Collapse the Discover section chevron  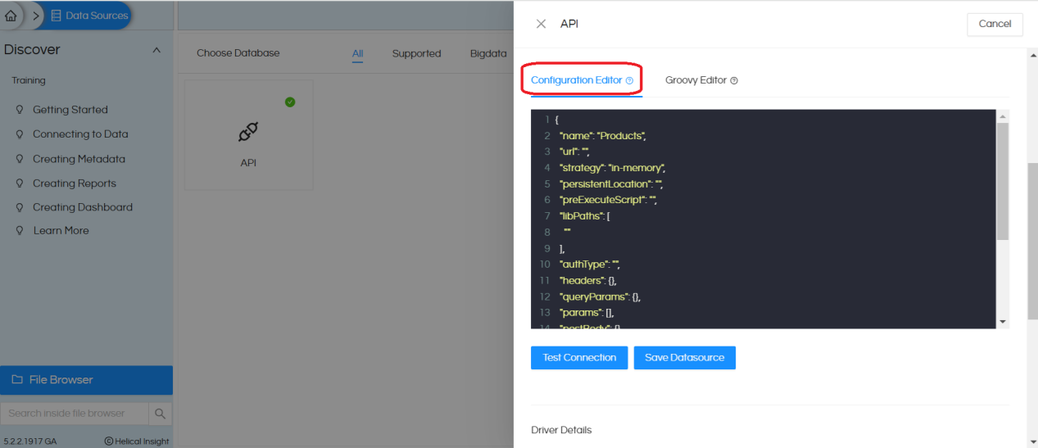[156, 50]
